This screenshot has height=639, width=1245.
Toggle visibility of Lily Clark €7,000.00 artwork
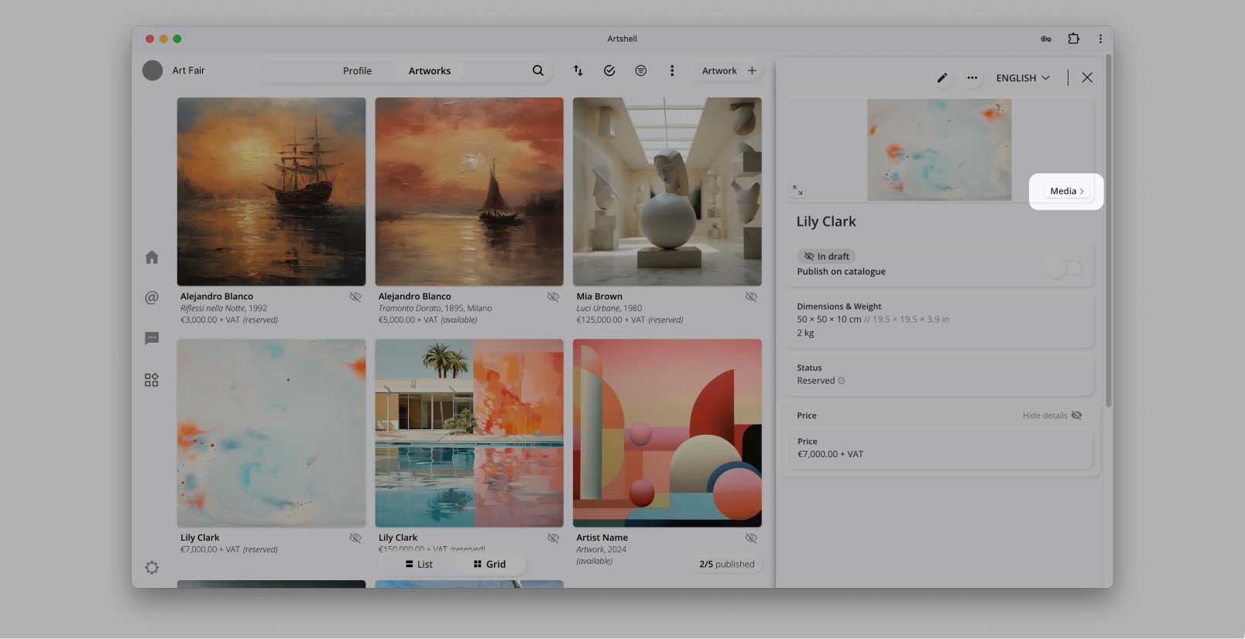click(x=355, y=538)
